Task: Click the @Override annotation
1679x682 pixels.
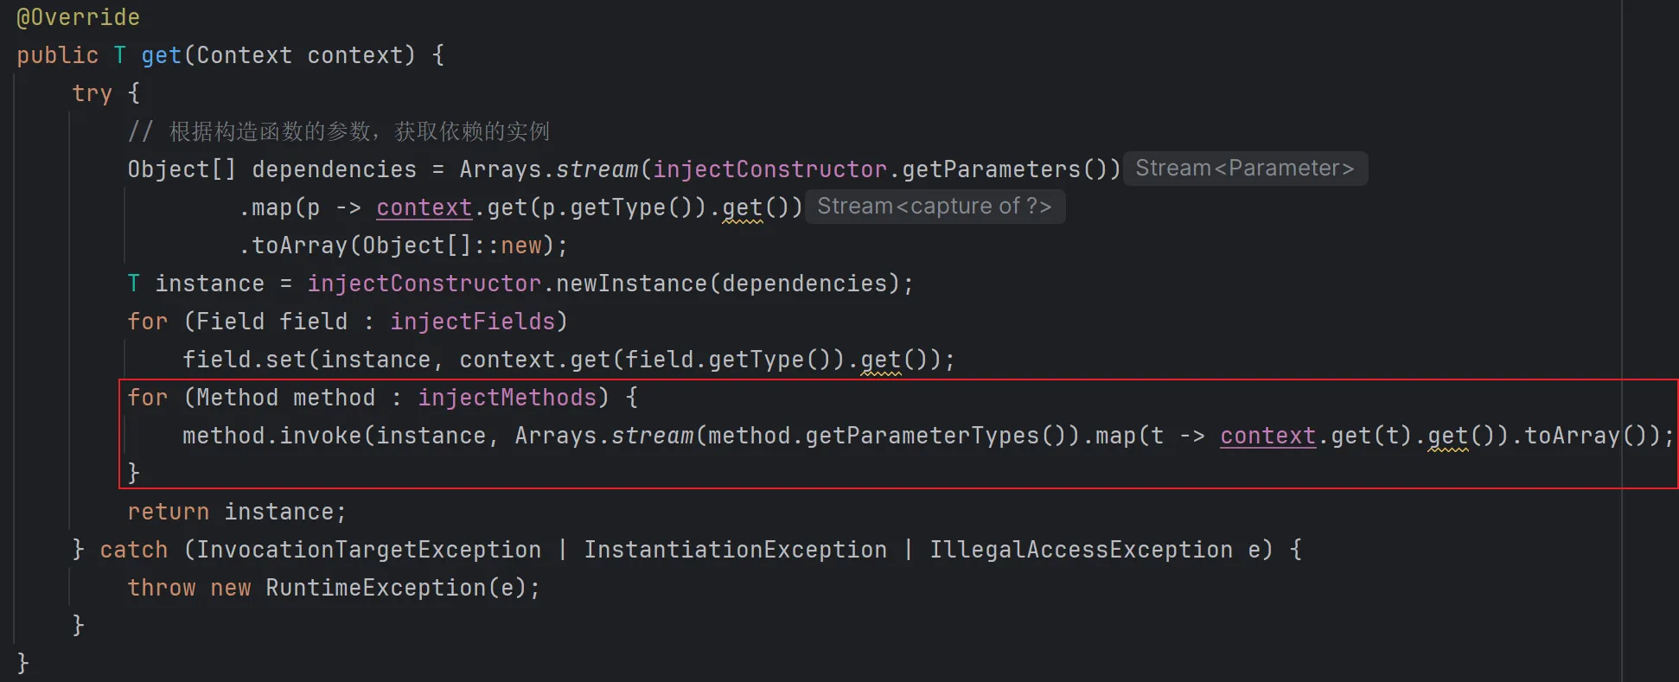Action: (78, 17)
